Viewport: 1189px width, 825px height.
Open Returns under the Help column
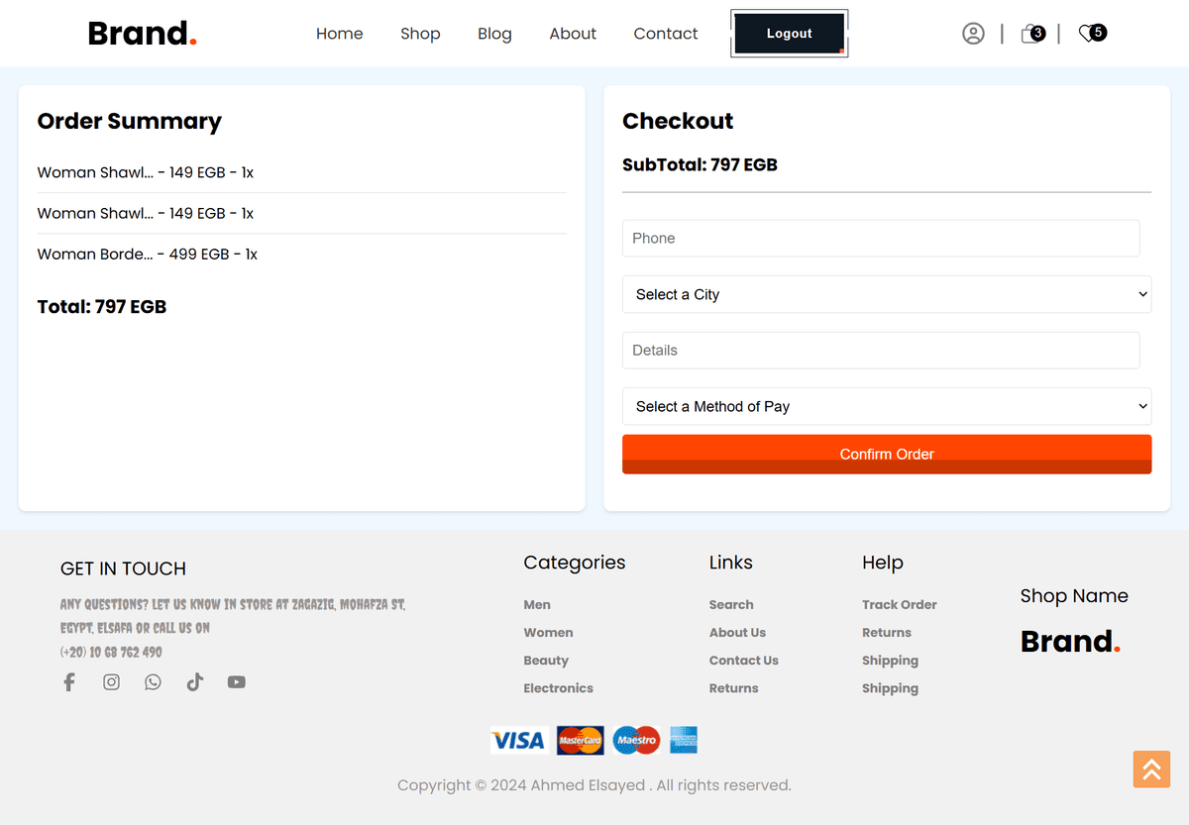[887, 632]
